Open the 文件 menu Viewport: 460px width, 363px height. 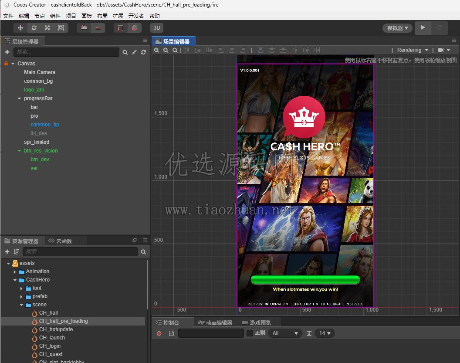tap(8, 16)
